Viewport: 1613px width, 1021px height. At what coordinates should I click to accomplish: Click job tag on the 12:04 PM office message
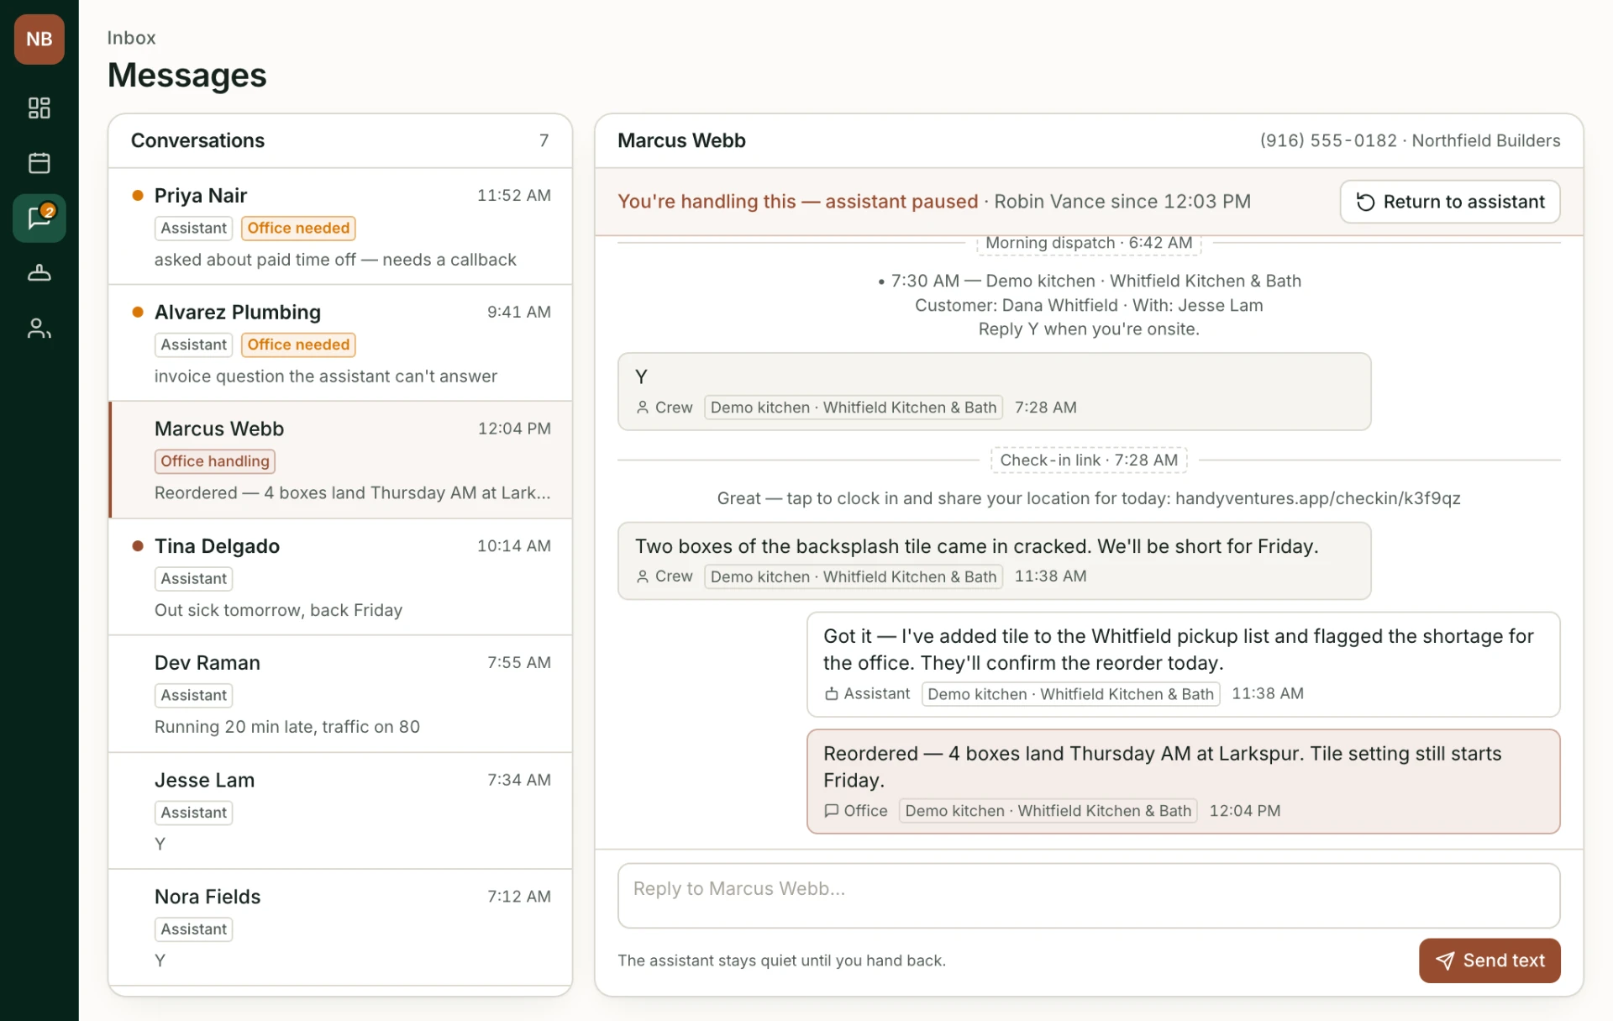point(1048,811)
